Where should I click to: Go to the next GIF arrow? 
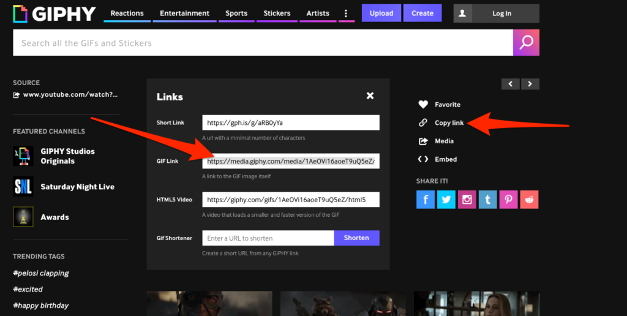(530, 84)
